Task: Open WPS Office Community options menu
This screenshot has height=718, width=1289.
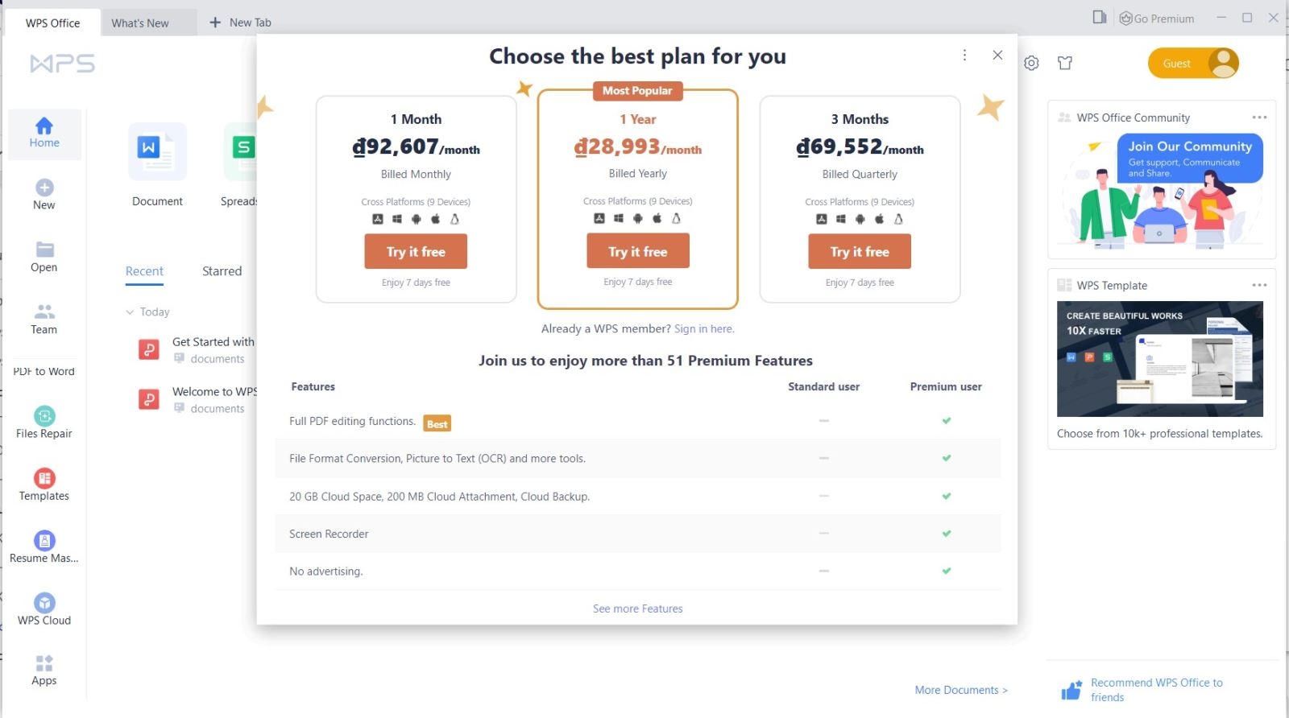Action: pyautogui.click(x=1259, y=117)
